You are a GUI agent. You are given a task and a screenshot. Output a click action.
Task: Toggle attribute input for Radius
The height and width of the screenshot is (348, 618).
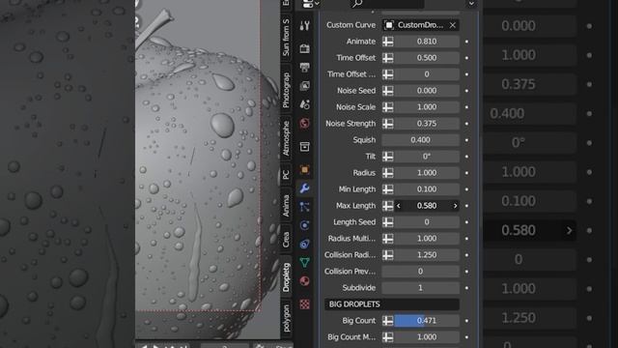click(x=388, y=173)
